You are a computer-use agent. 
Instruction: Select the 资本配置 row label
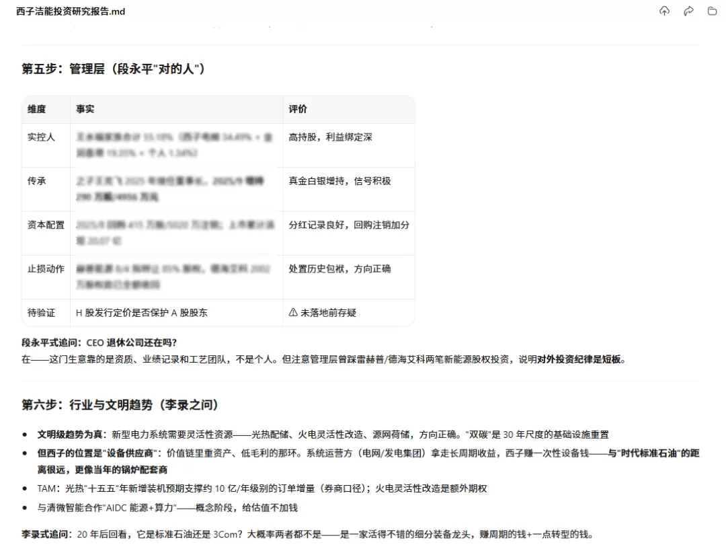point(46,225)
